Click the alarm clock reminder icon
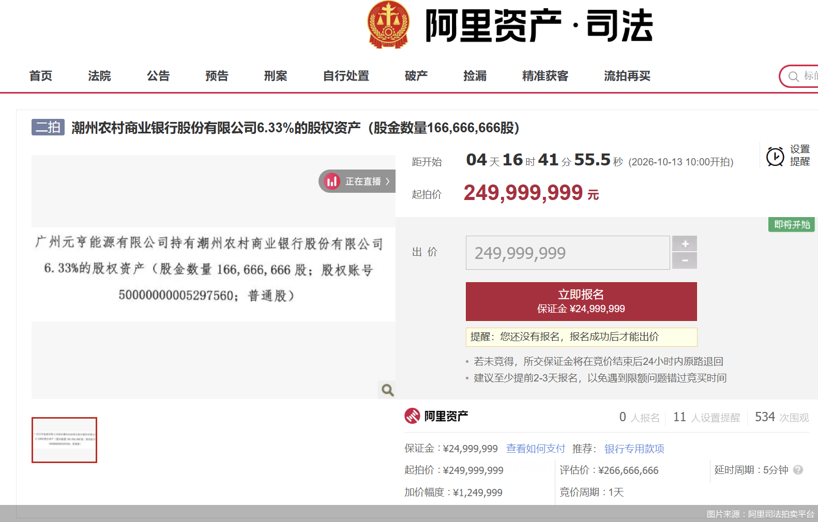818x522 pixels. [775, 156]
